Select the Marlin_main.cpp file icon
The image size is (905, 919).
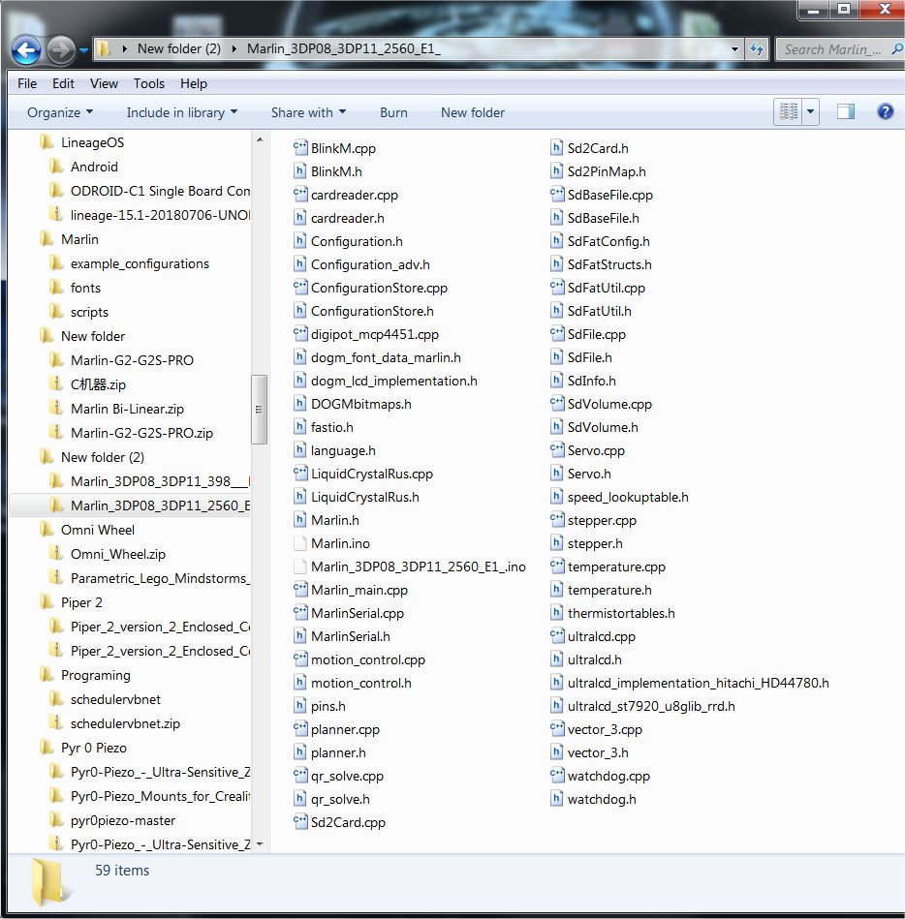[x=300, y=590]
